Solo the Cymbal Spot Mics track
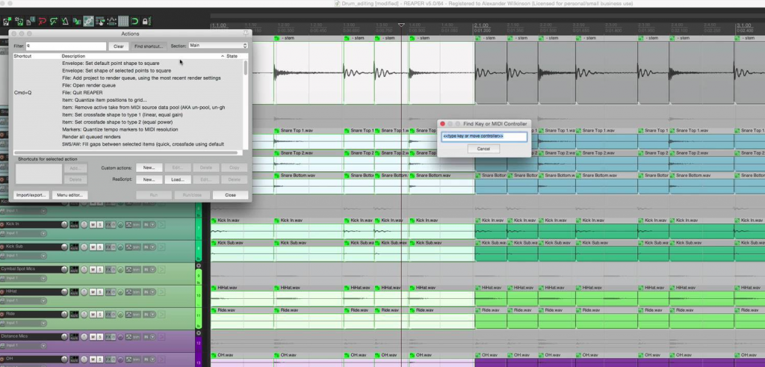The height and width of the screenshot is (367, 765). tap(100, 269)
